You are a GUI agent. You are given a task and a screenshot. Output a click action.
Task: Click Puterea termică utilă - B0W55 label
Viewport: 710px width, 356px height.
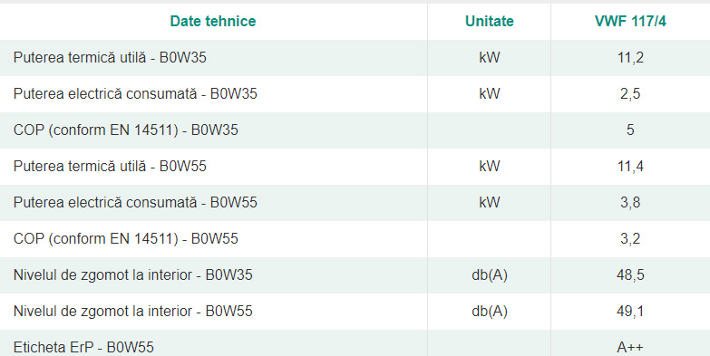pyautogui.click(x=110, y=166)
